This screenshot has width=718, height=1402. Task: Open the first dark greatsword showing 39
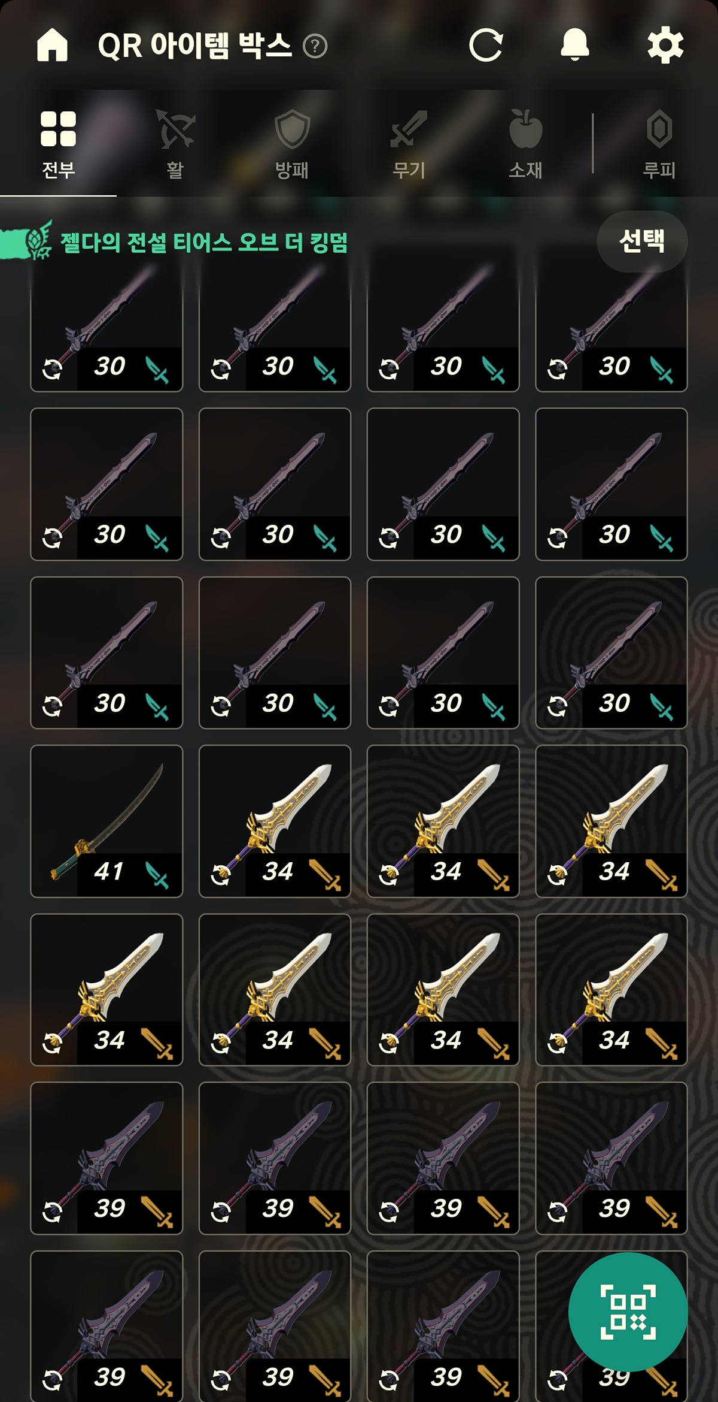107,1158
